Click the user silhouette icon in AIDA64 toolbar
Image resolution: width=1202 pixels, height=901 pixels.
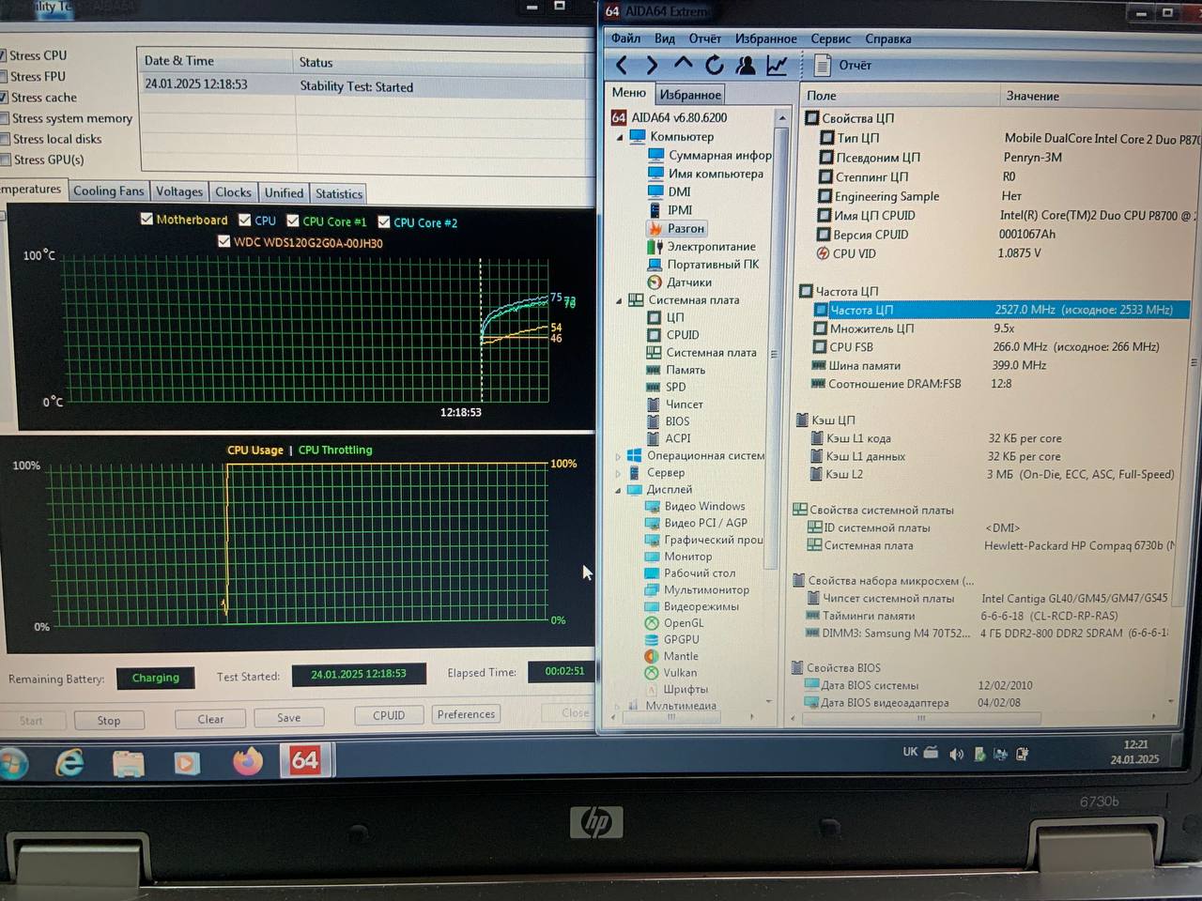(746, 65)
